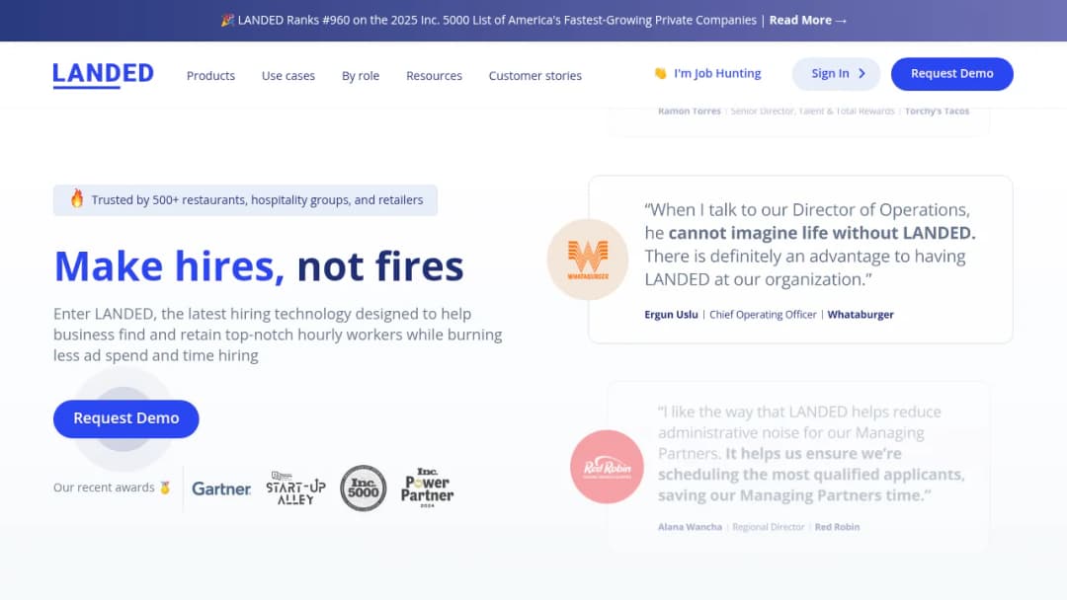Click the chevron arrow in Sign In
This screenshot has height=600, width=1067.
pyautogui.click(x=862, y=73)
